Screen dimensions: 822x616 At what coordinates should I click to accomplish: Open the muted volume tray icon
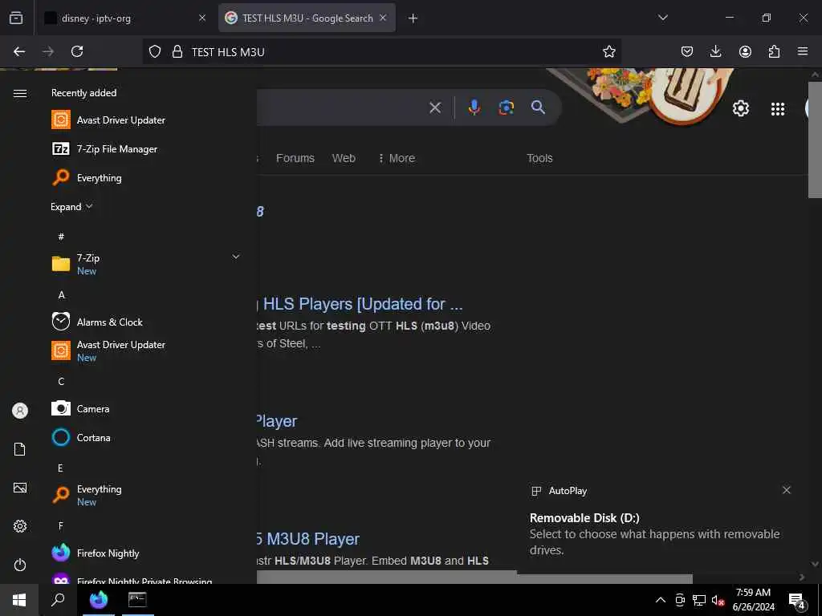click(x=718, y=600)
